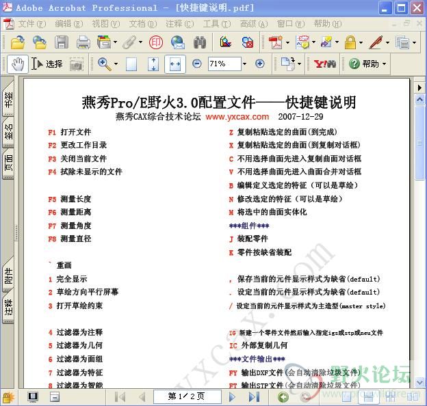Click the Sign pen icon
This screenshot has width=427, height=406.
tap(376, 42)
